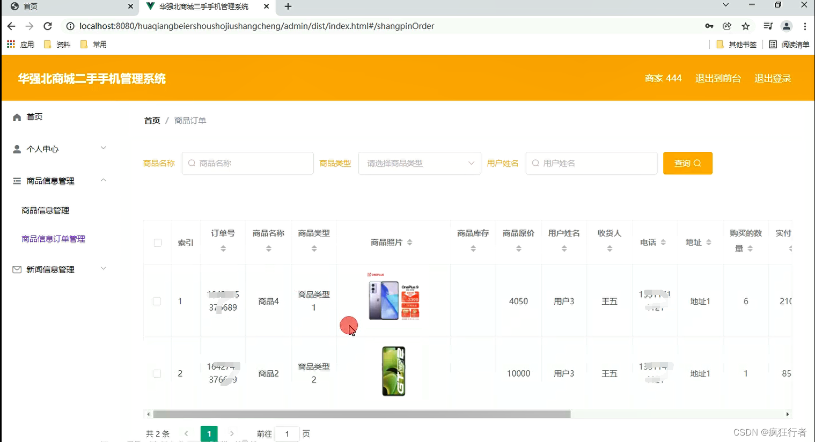
Task: Open the 商品2 green phone photo
Action: pyautogui.click(x=393, y=371)
